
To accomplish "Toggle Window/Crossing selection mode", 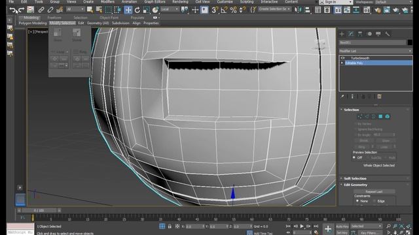I will pyautogui.click(x=117, y=10).
